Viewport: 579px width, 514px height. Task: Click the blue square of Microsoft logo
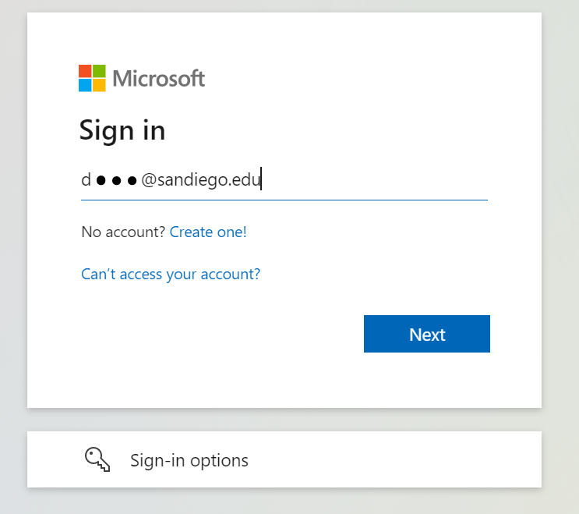[x=85, y=85]
